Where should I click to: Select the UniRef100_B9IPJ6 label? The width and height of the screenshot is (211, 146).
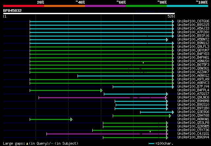click(x=193, y=36)
